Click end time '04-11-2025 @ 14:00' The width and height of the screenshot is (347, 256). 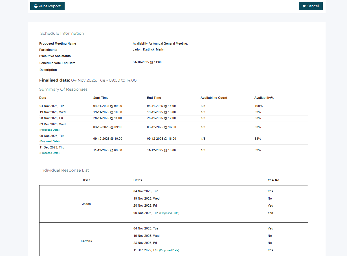click(161, 106)
